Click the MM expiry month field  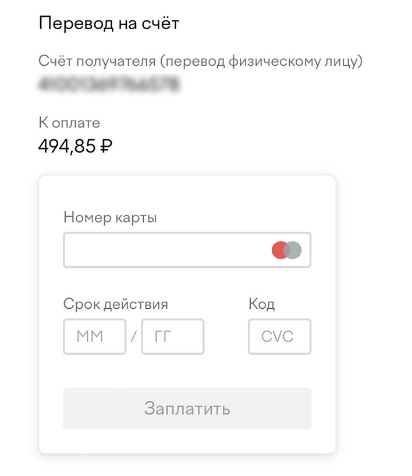94,336
